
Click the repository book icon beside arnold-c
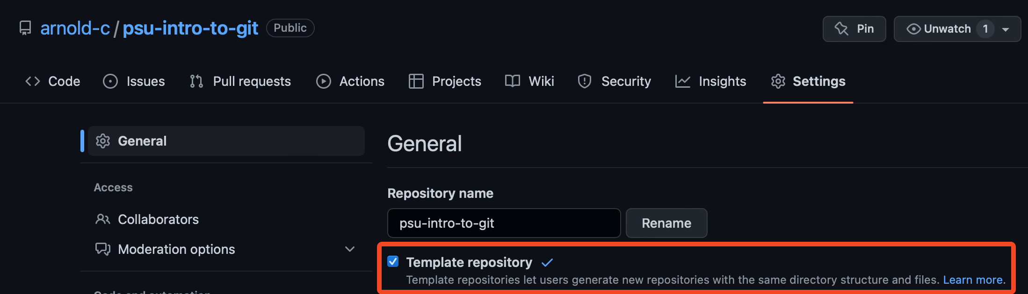[25, 28]
